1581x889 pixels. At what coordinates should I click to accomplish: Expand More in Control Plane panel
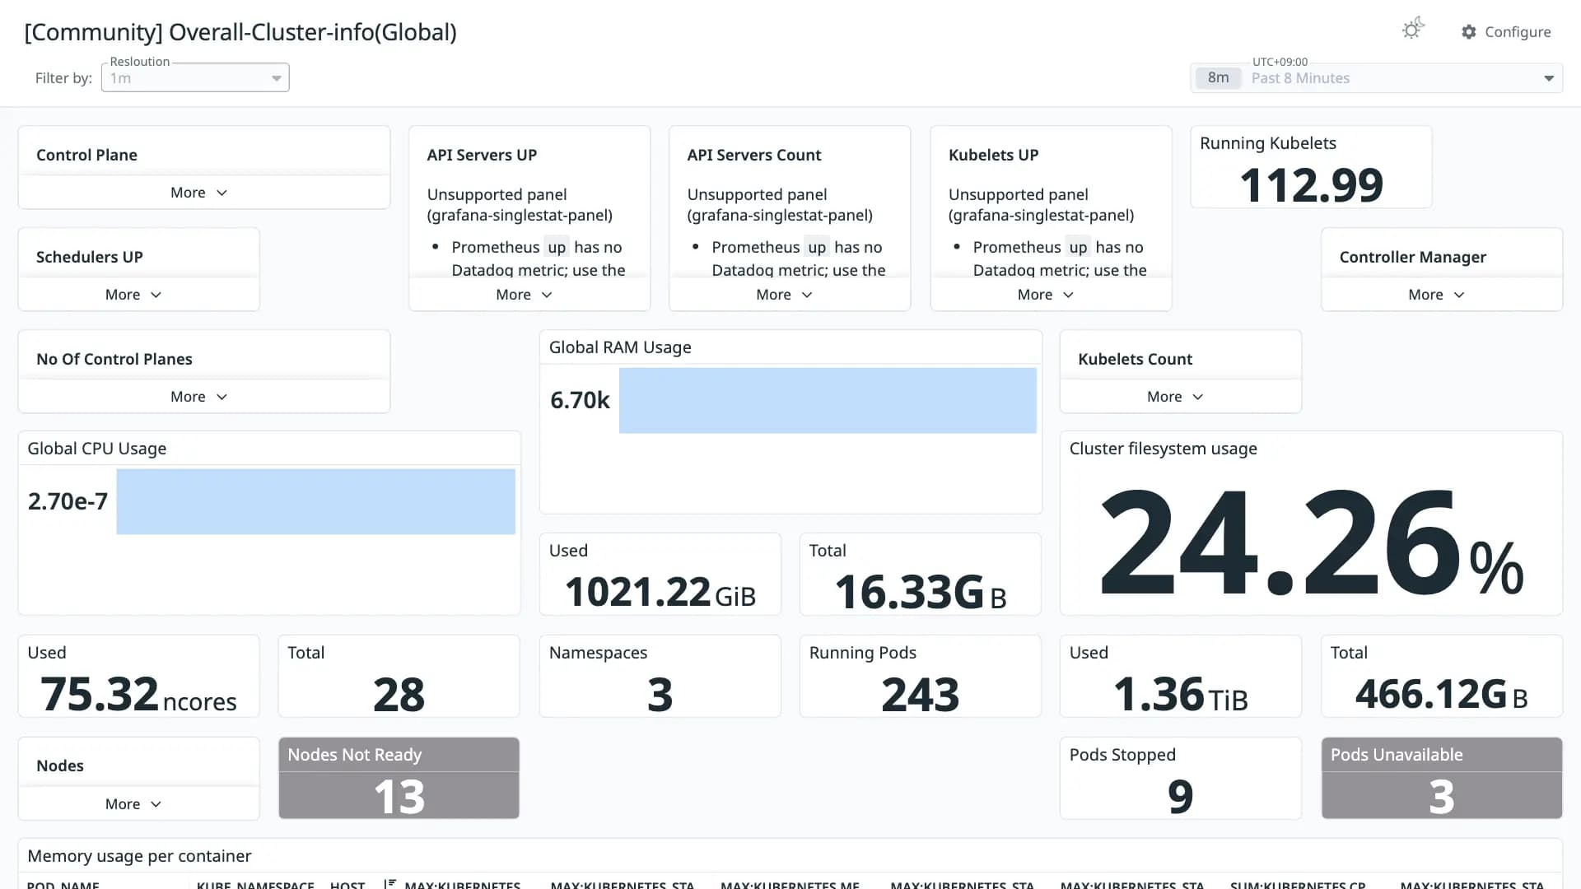coord(198,193)
